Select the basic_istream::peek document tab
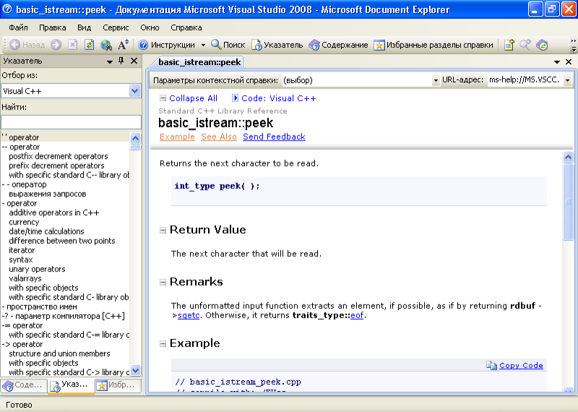The width and height of the screenshot is (578, 412). 199,62
